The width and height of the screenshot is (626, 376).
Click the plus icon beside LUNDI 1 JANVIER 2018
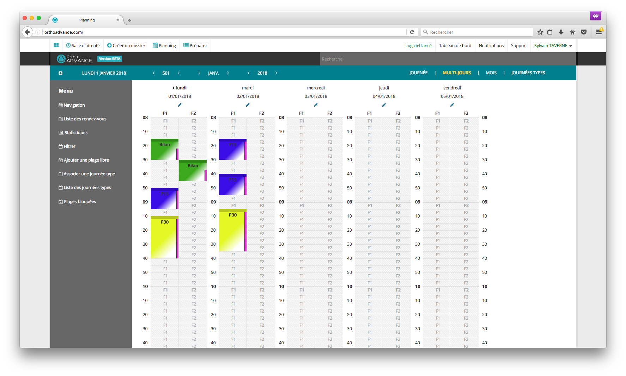point(61,73)
